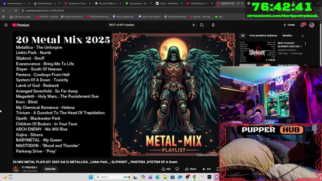Click the Windows taskbar Search box
322x181 pixels.
coord(113,177)
